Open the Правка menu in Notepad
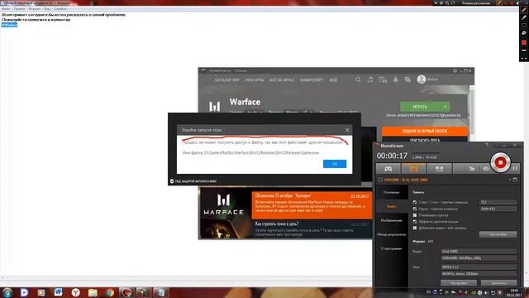This screenshot has width=529, height=298. point(19,9)
